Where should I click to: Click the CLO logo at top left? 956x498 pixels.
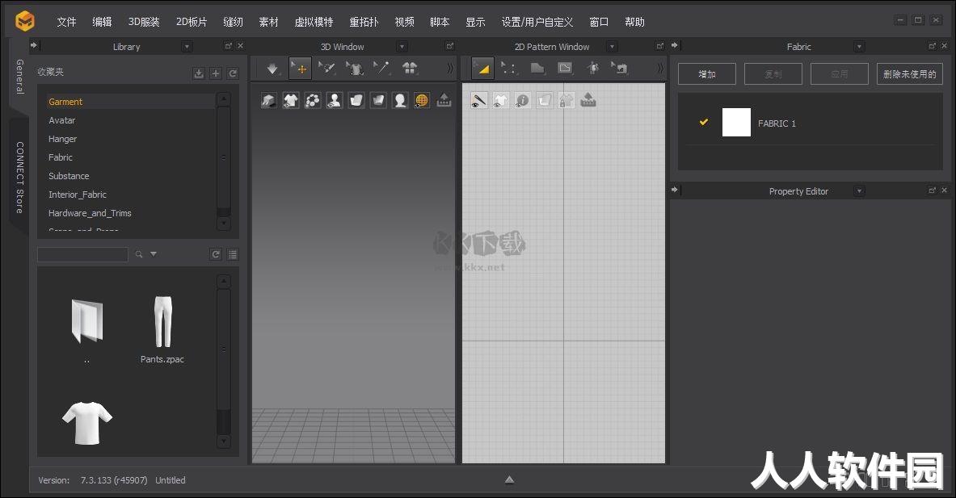(x=26, y=21)
